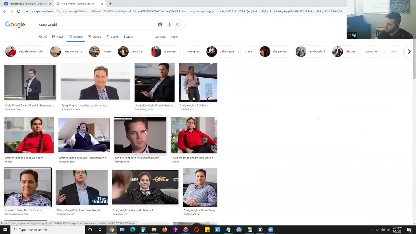Close the Persistence price tab
416x234 pixels.
coord(50,4)
